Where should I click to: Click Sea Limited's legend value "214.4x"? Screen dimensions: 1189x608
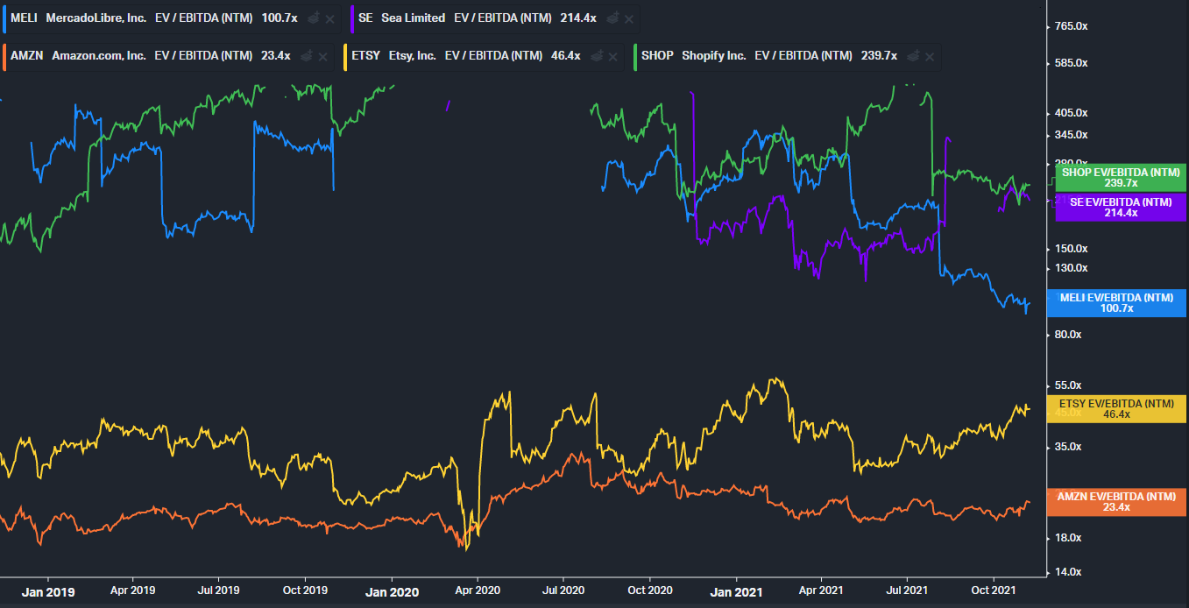coord(579,18)
